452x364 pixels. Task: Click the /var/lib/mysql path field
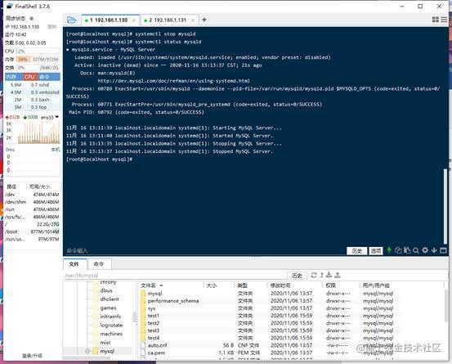tap(175, 276)
